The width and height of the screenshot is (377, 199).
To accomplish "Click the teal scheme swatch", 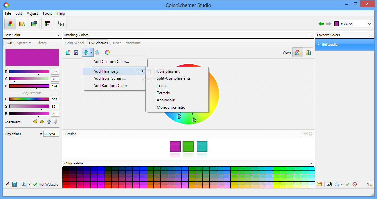I will point(202,146).
